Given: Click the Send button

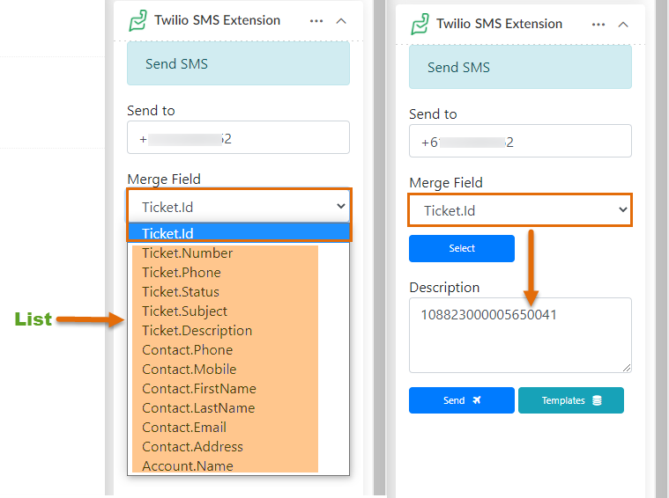Looking at the screenshot, I should coord(462,400).
